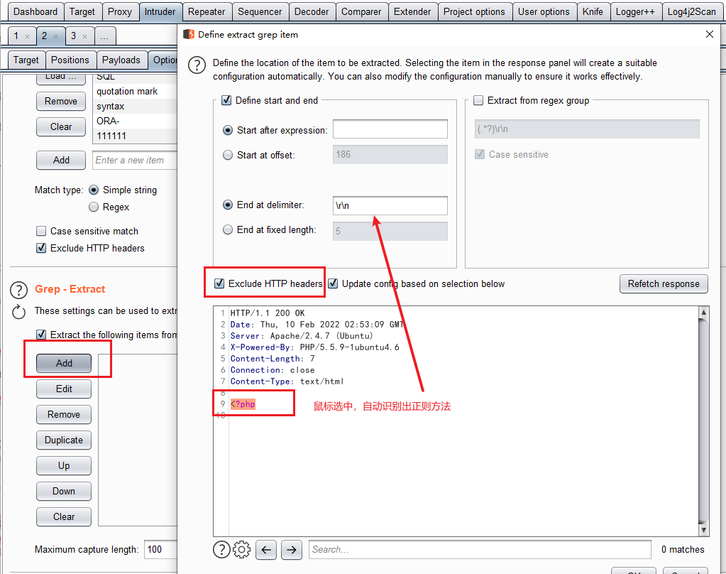Select End at fixed length radio button
Viewport: 726px width, 574px height.
click(x=227, y=229)
